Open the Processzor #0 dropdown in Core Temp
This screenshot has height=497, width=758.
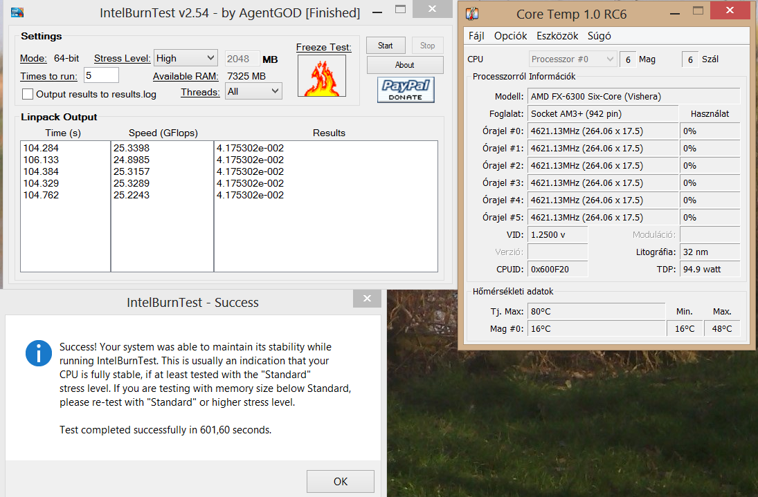tap(572, 59)
